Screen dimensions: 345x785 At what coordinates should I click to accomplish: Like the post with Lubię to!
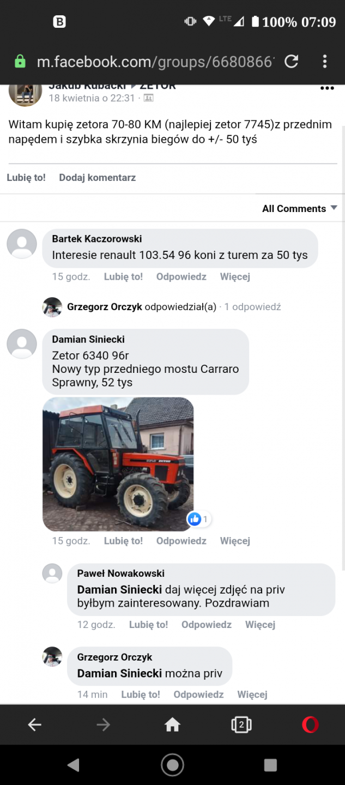coord(26,177)
